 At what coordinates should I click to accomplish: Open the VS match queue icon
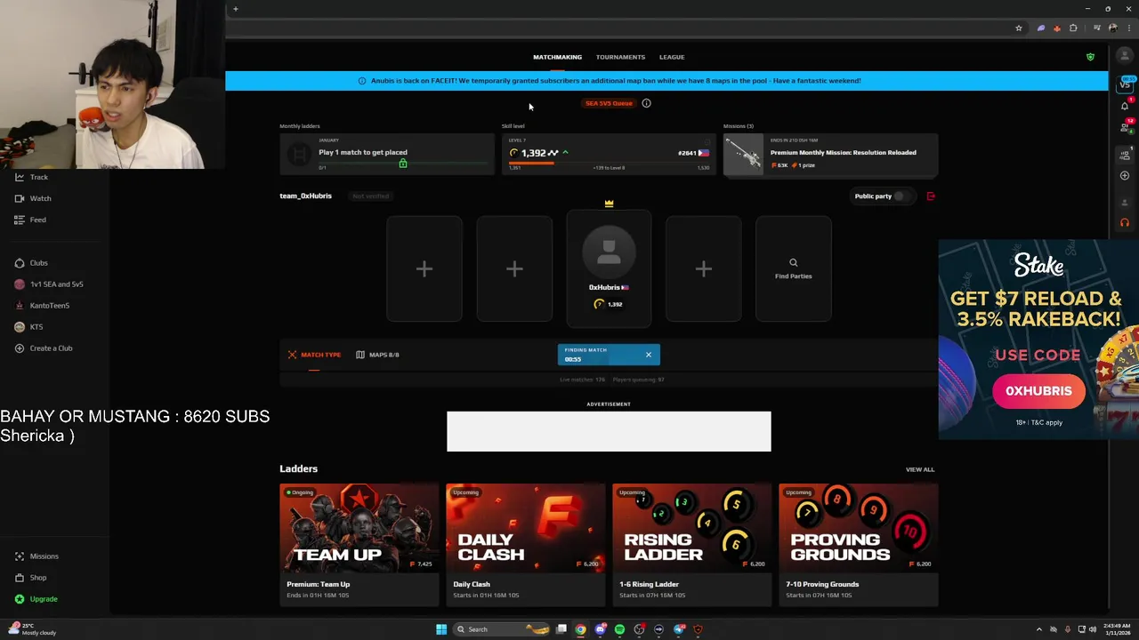tap(1125, 84)
